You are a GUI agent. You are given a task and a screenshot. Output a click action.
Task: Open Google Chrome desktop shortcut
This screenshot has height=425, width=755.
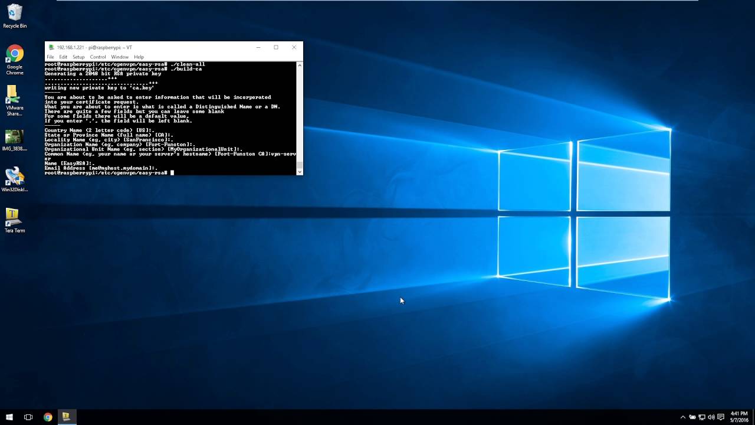(x=15, y=60)
